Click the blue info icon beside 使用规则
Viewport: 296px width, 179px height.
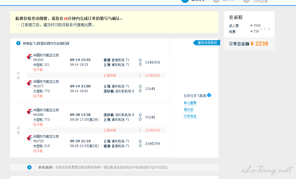[x=29, y=167]
